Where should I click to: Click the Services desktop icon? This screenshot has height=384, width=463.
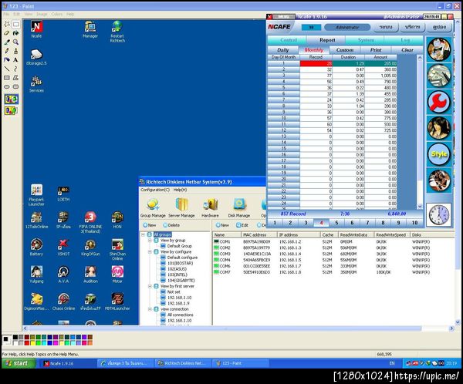pos(36,84)
